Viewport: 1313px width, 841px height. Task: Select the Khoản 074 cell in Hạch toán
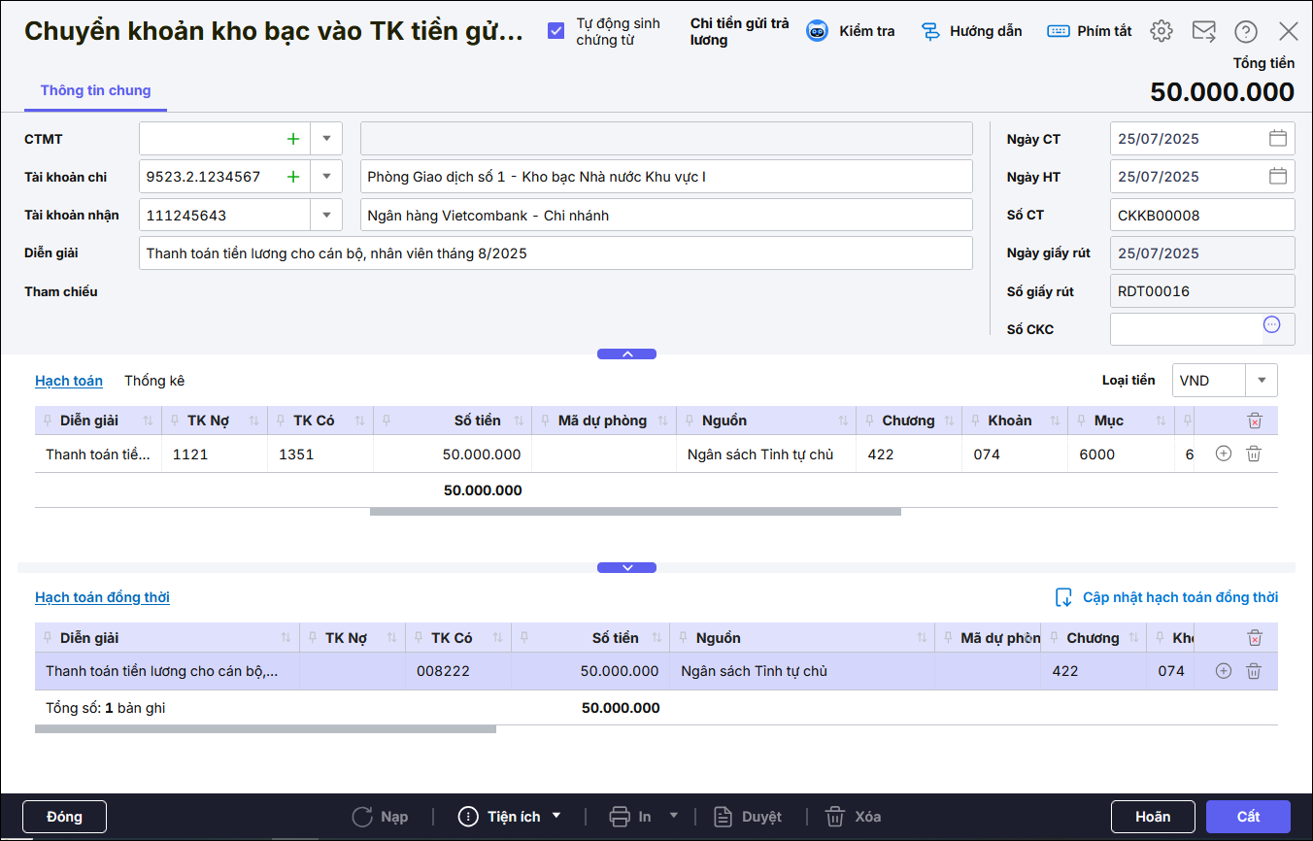coord(1015,454)
